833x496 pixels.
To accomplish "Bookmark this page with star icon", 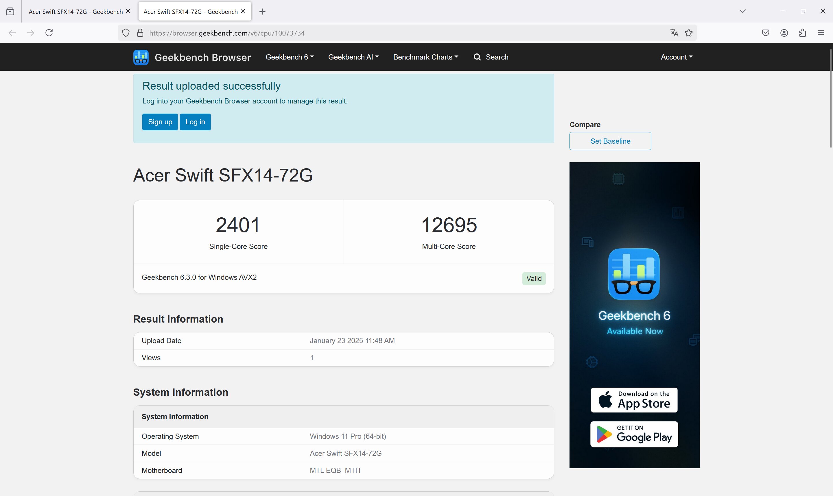I will (x=689, y=33).
